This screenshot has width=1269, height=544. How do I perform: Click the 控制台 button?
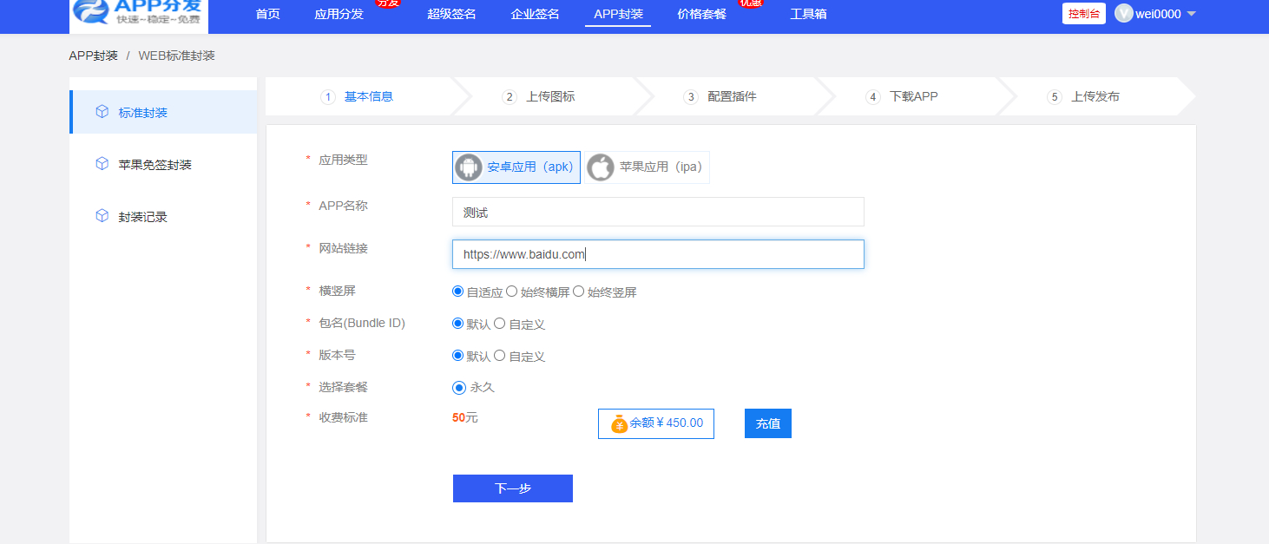[1083, 14]
